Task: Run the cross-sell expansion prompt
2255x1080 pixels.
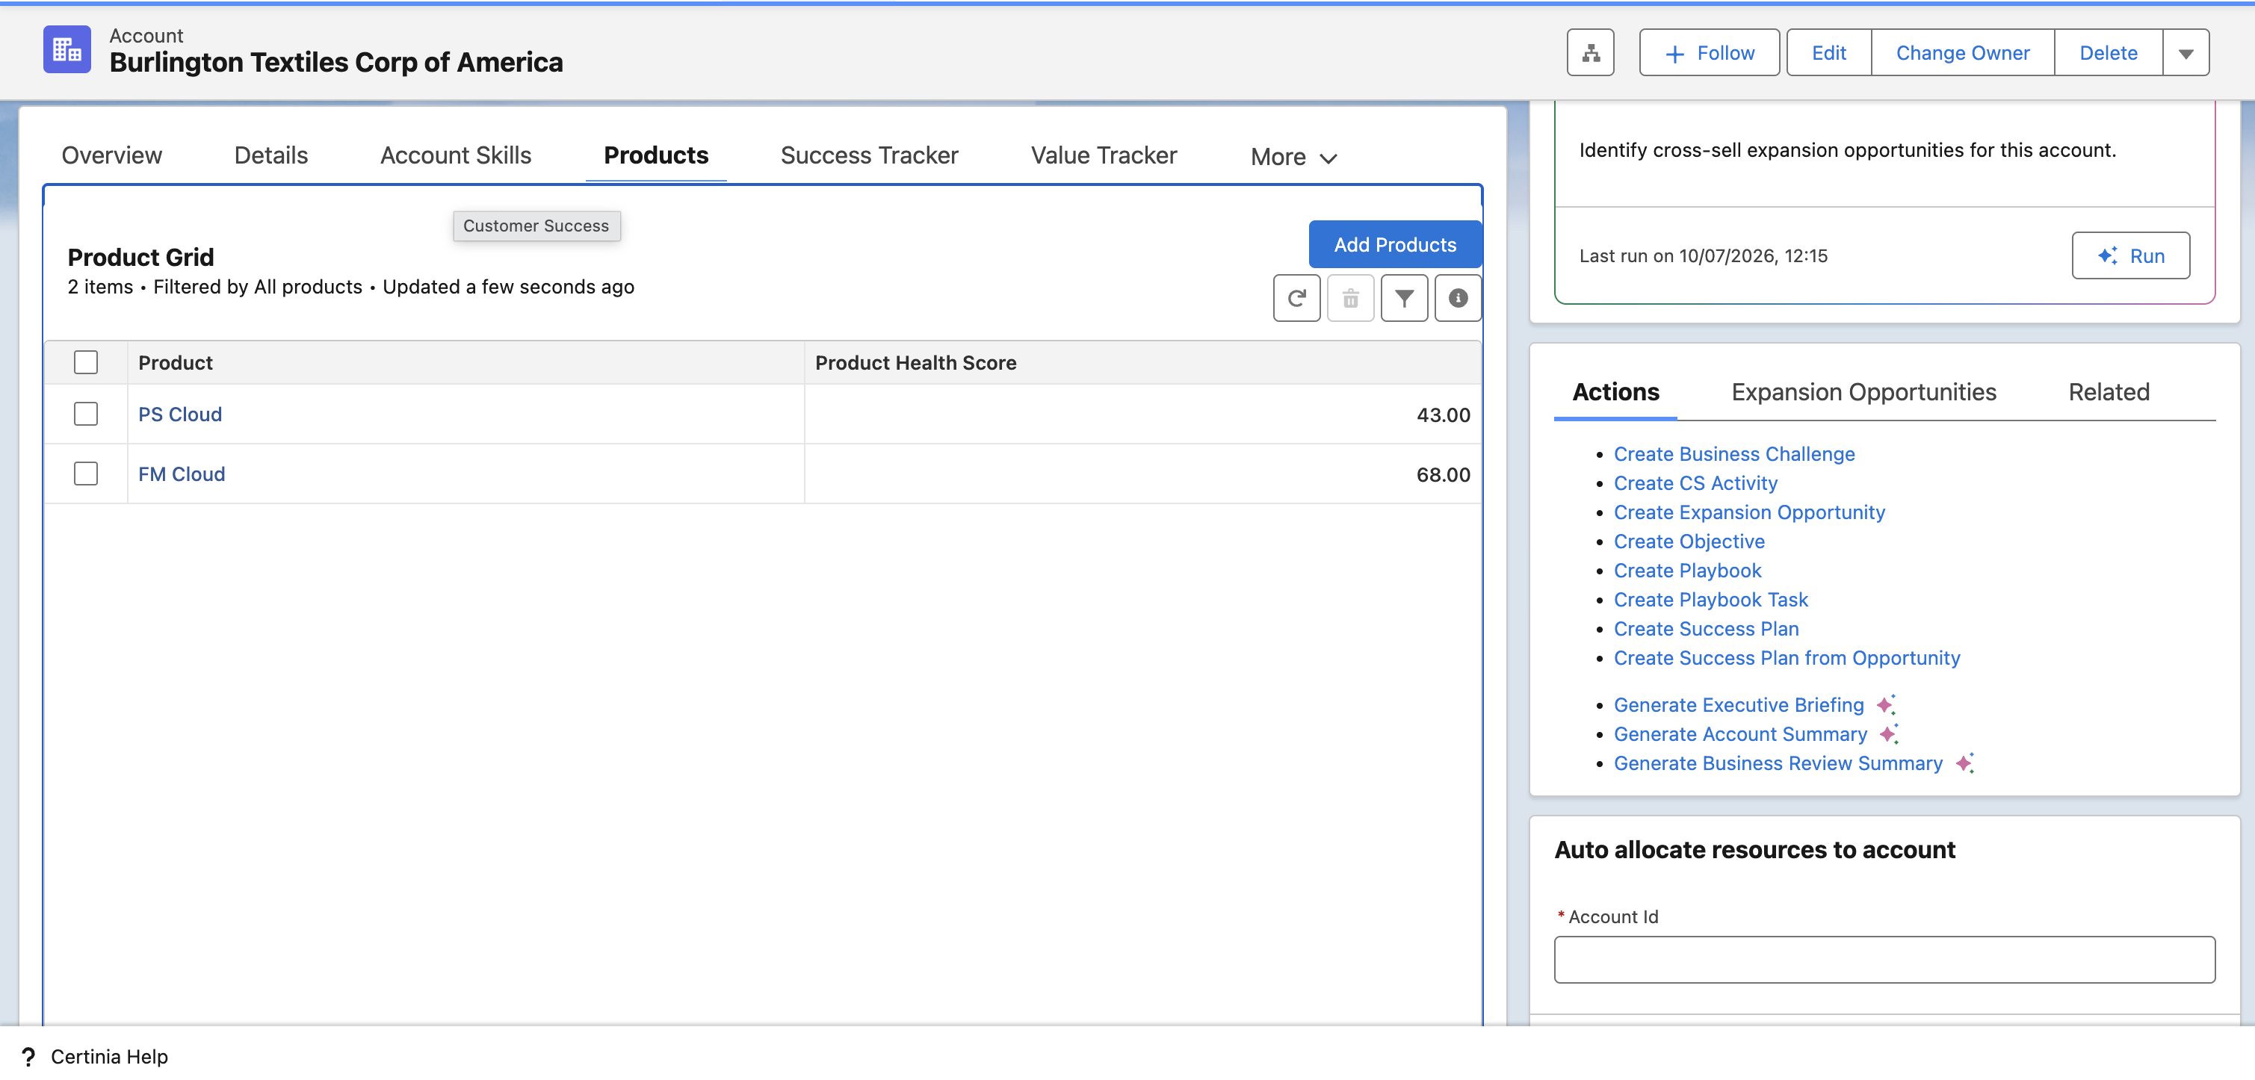Action: 2129,255
